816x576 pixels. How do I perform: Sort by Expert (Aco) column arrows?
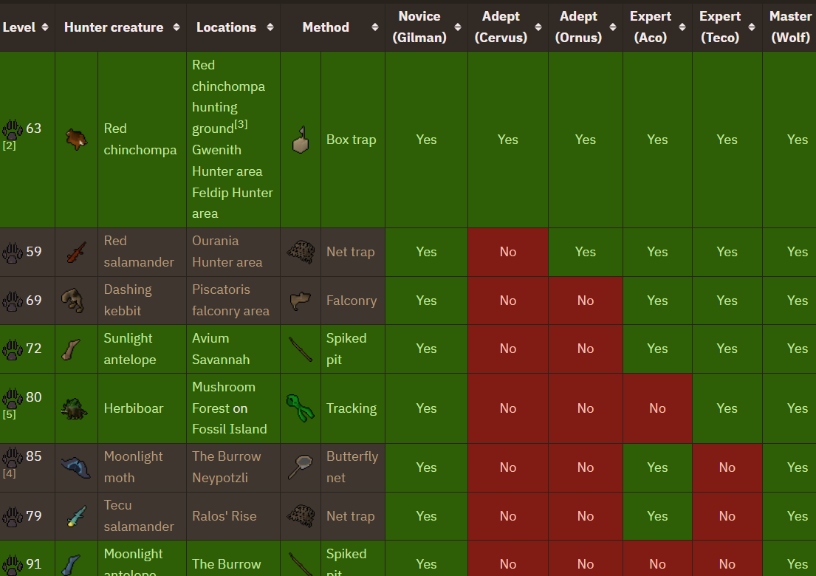[x=682, y=27]
